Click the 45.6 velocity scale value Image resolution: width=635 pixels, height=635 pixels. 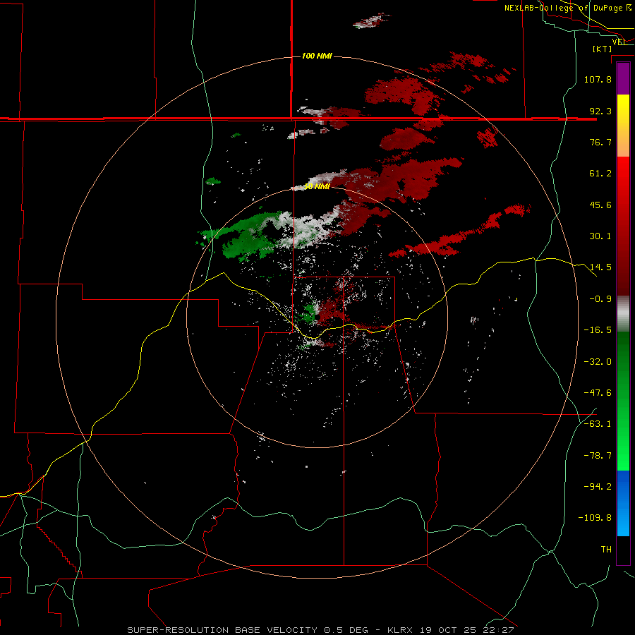(x=600, y=205)
